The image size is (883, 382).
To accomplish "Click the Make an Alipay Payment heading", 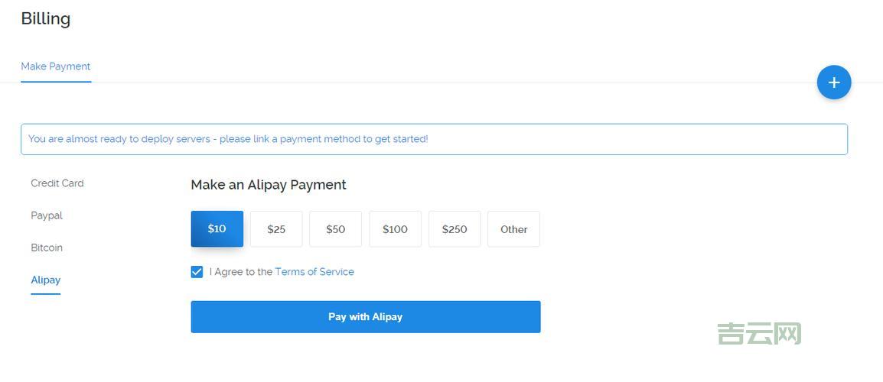I will point(269,185).
